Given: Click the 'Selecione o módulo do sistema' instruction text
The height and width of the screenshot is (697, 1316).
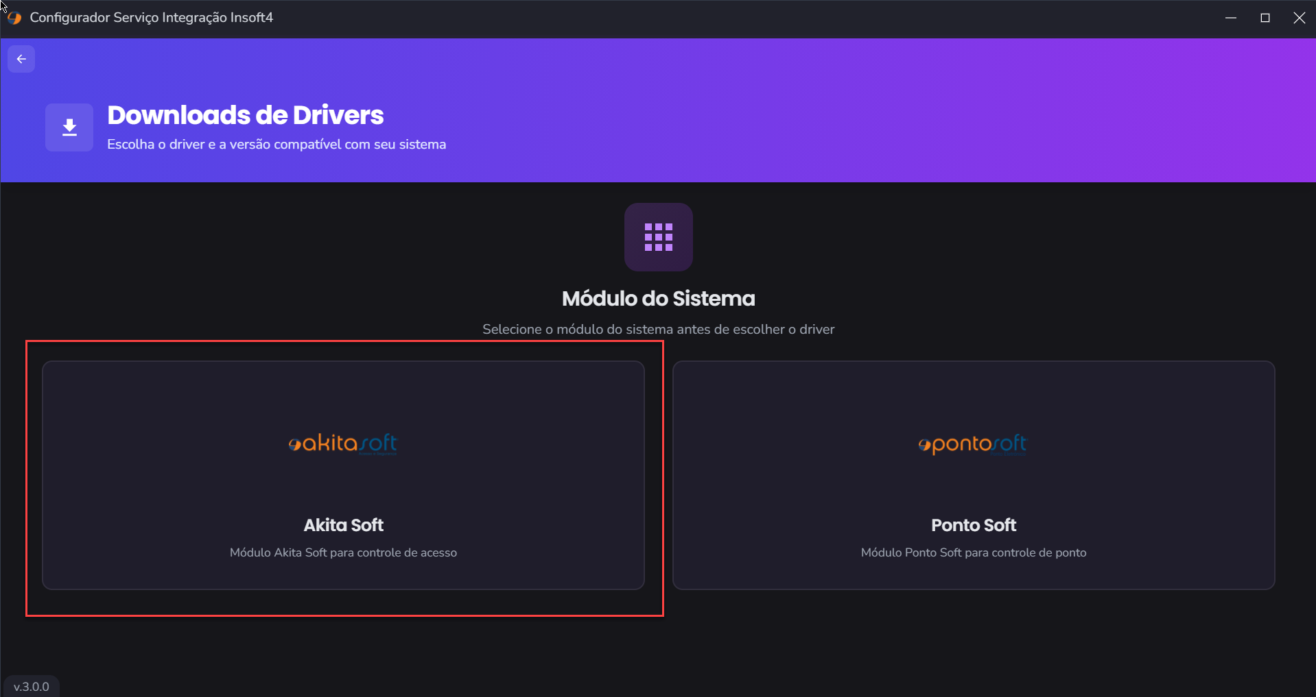Looking at the screenshot, I should point(658,330).
